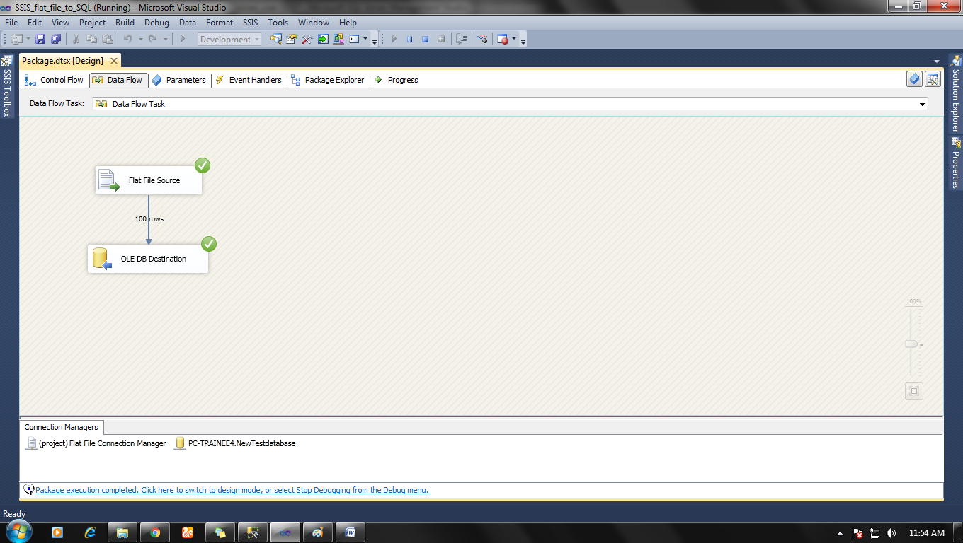This screenshot has height=543, width=963.
Task: Expand the Breakpoints dropdown arrow
Action: (514, 40)
